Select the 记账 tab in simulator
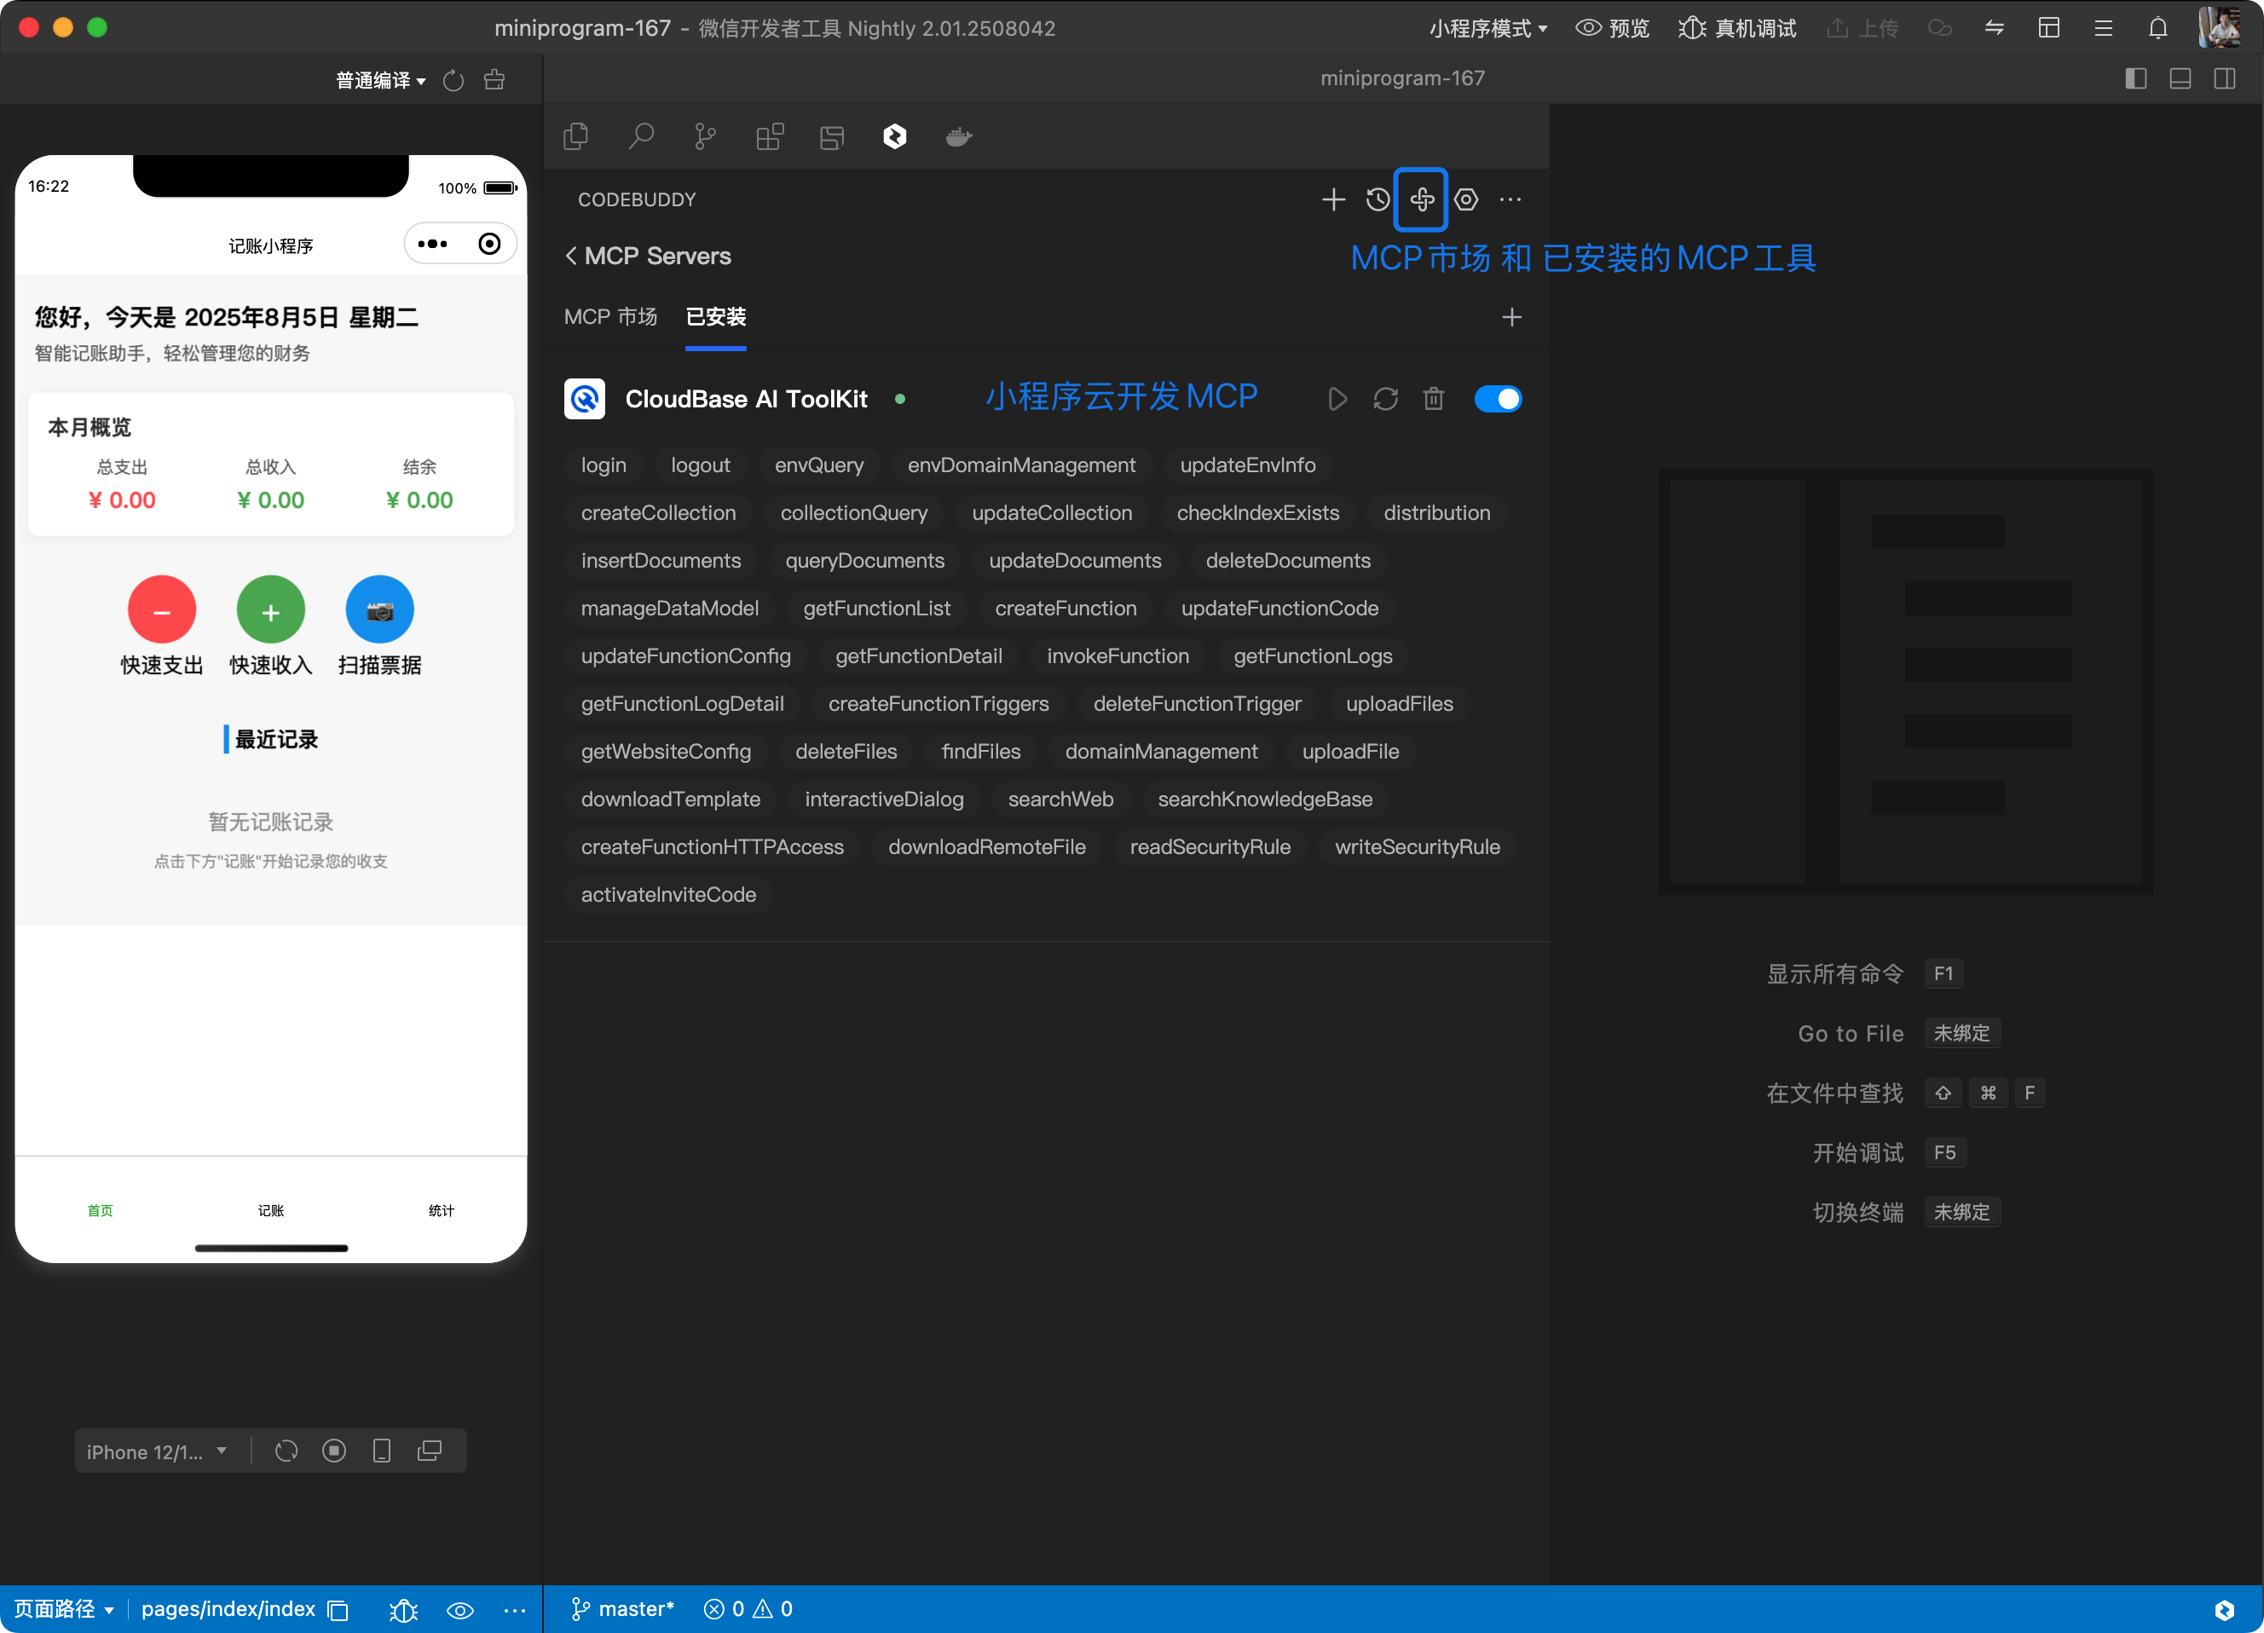 (270, 1209)
